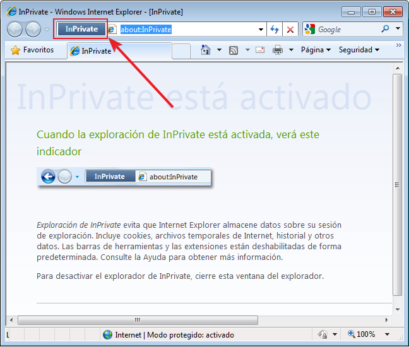
Task: Open a new blank tab
Action: click(x=181, y=51)
